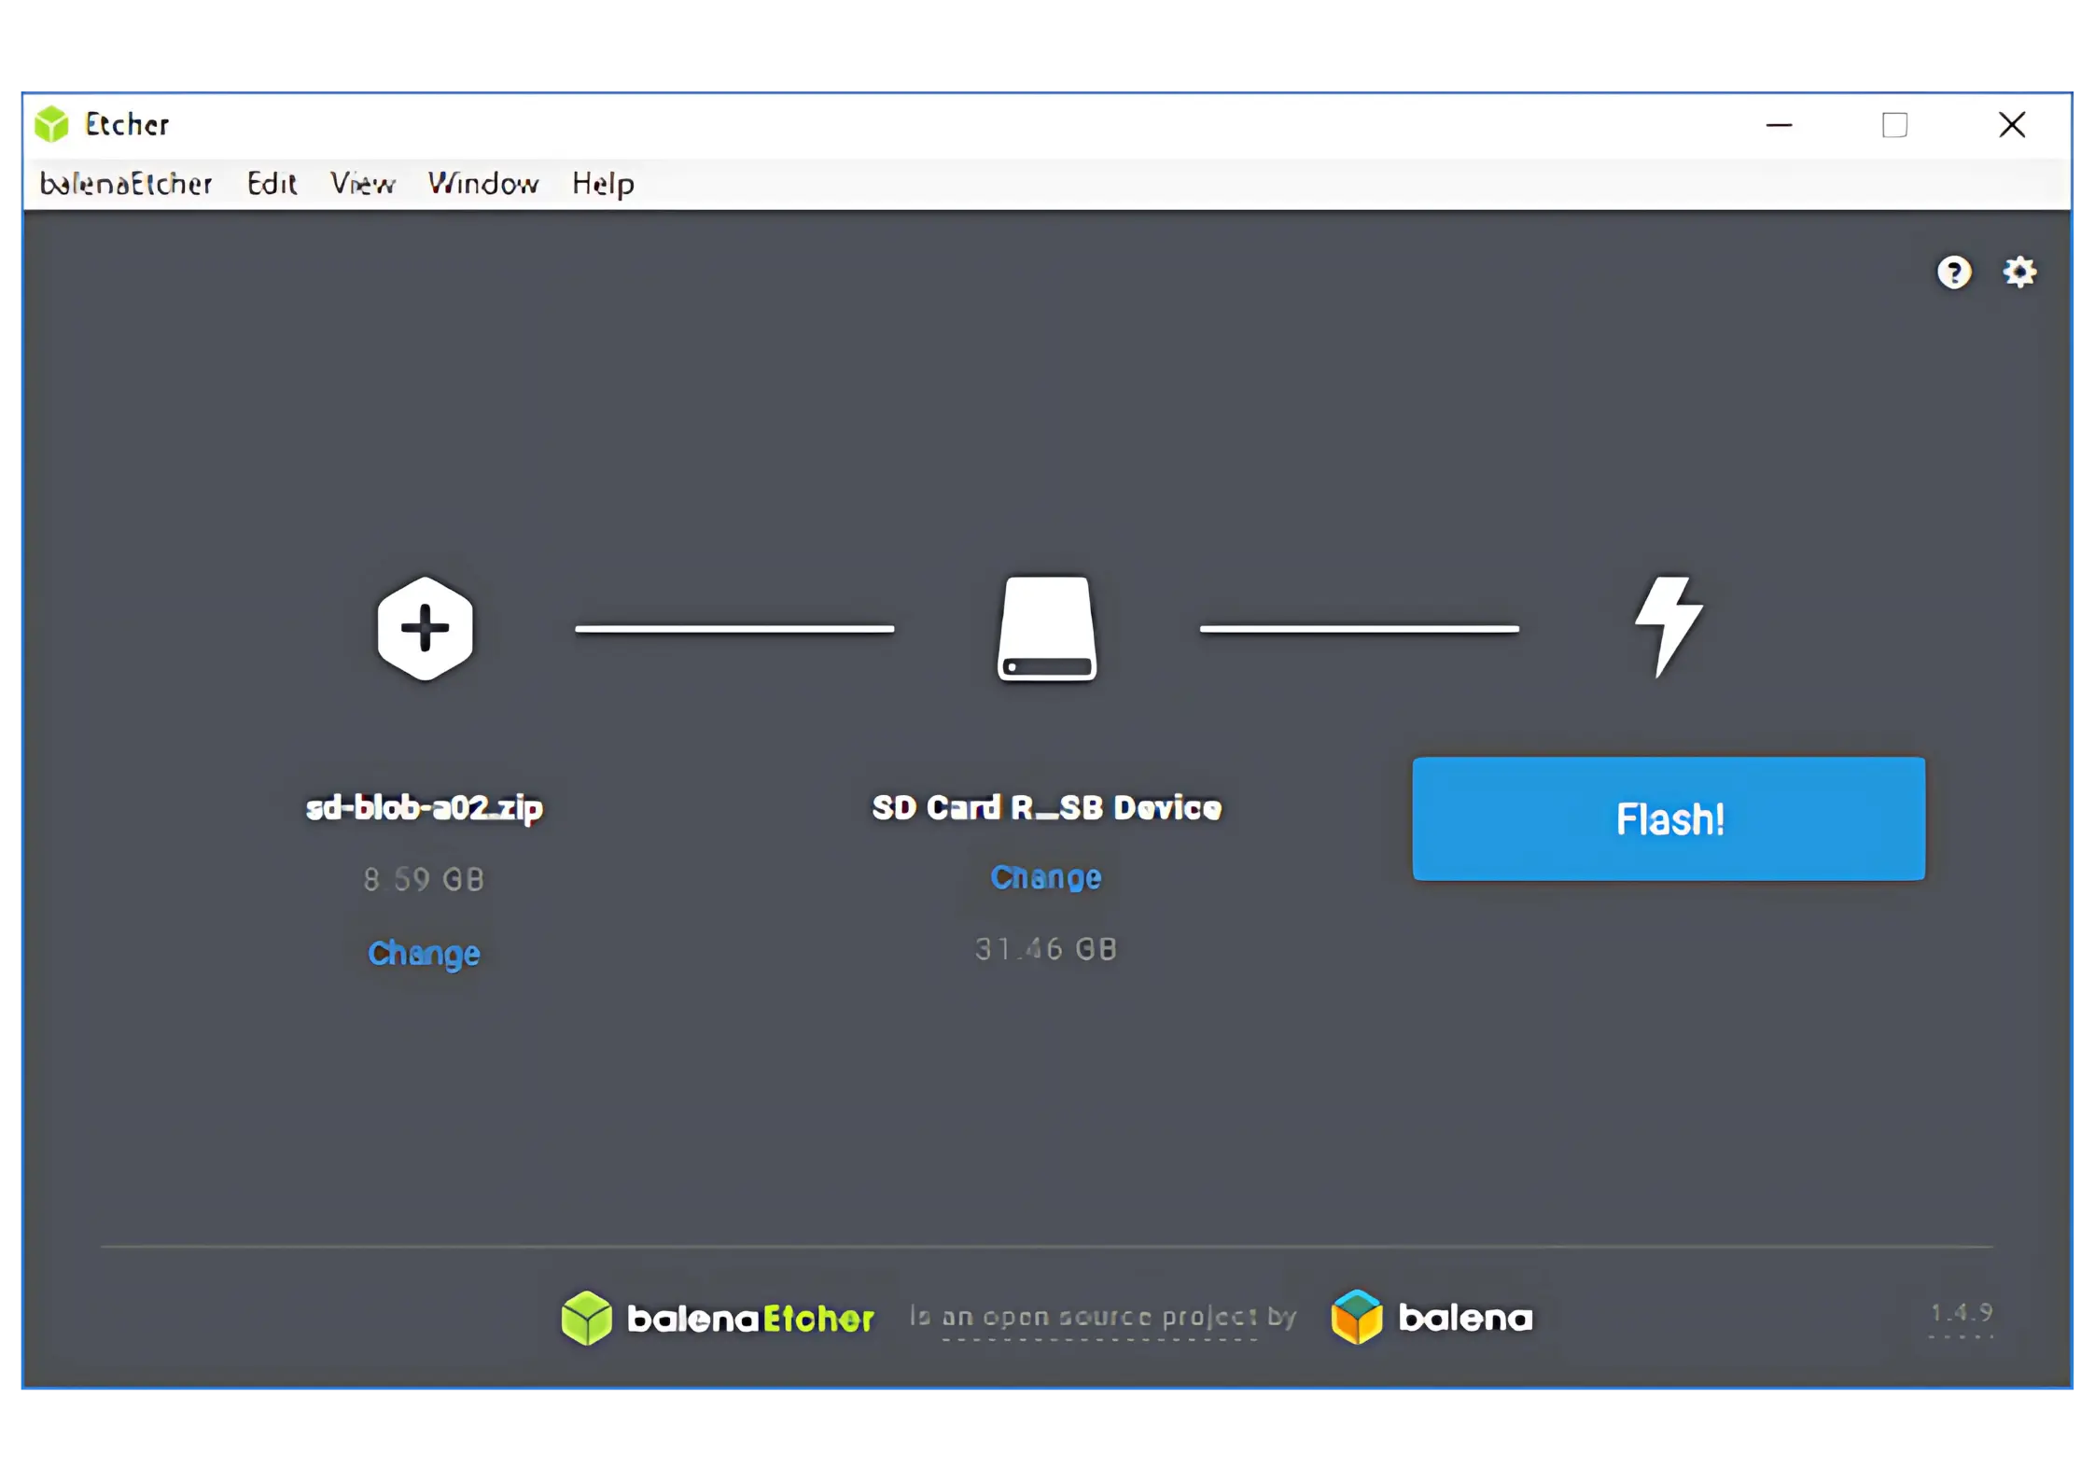
Task: Click the lightning bolt flash icon
Action: pos(1669,625)
